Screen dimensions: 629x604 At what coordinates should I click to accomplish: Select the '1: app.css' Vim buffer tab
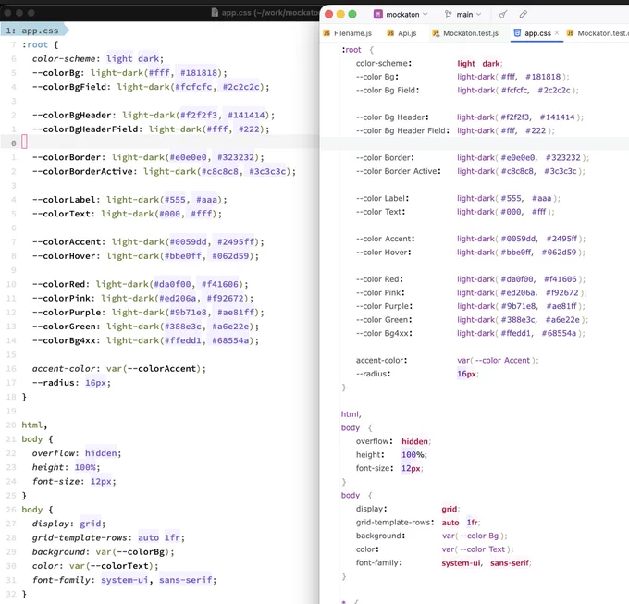[34, 31]
